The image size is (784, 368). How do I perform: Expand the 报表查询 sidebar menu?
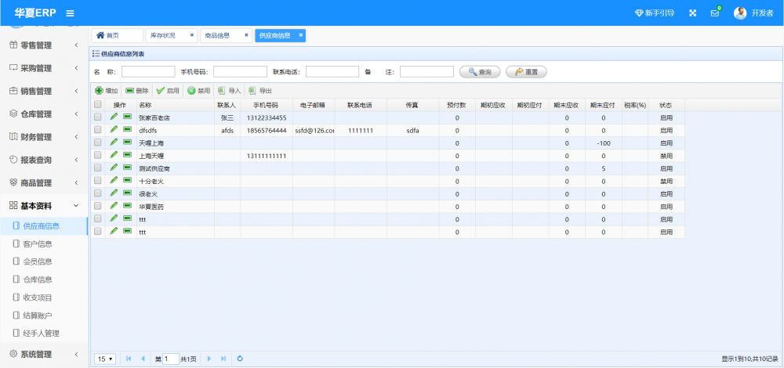pyautogui.click(x=44, y=161)
